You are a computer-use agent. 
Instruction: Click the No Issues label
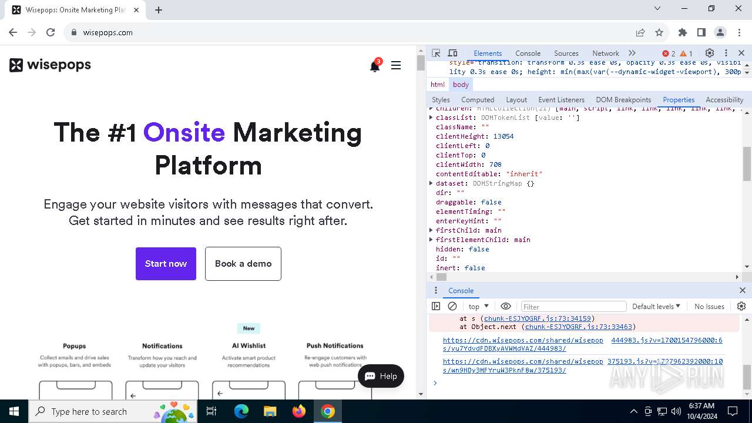click(x=709, y=306)
